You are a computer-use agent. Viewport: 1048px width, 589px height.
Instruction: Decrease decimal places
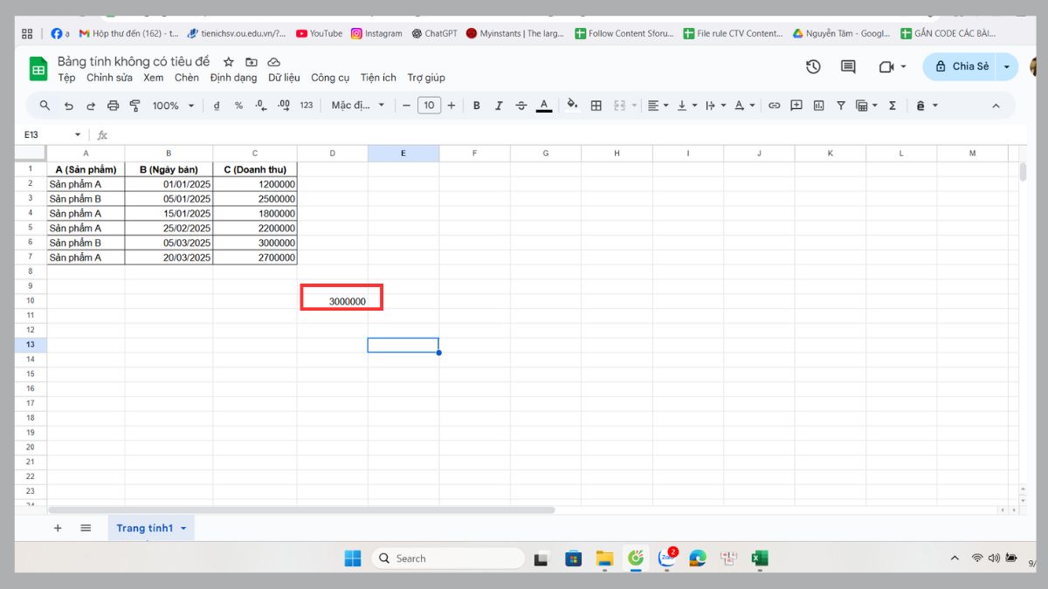click(x=260, y=106)
